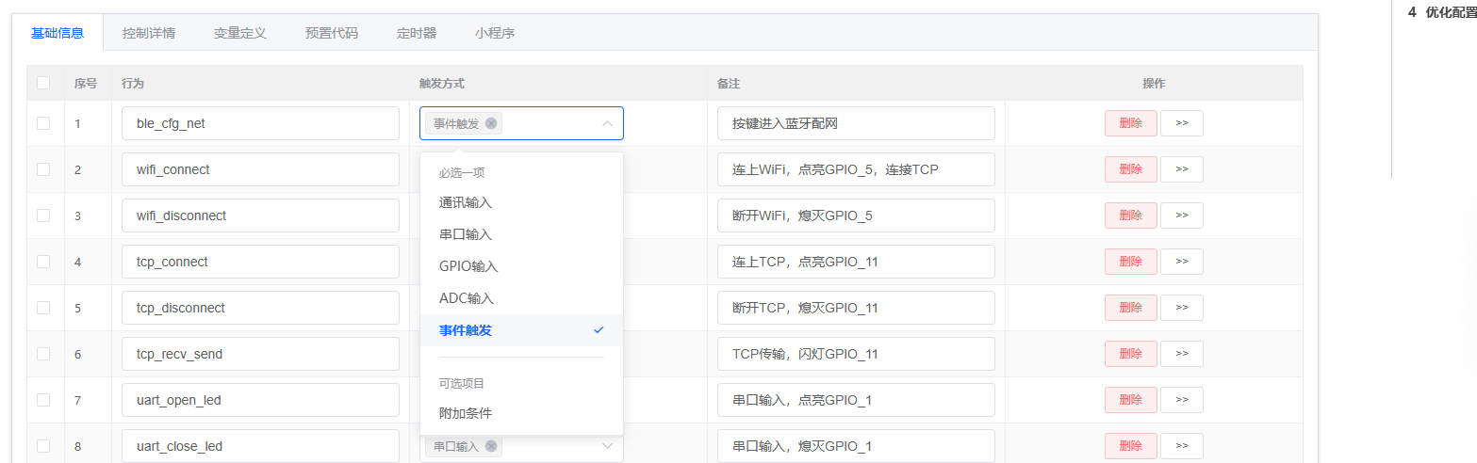The height and width of the screenshot is (463, 1477).
Task: Edit the 连上WiFi，点亮GPIO_5 remark field
Action: pos(856,169)
